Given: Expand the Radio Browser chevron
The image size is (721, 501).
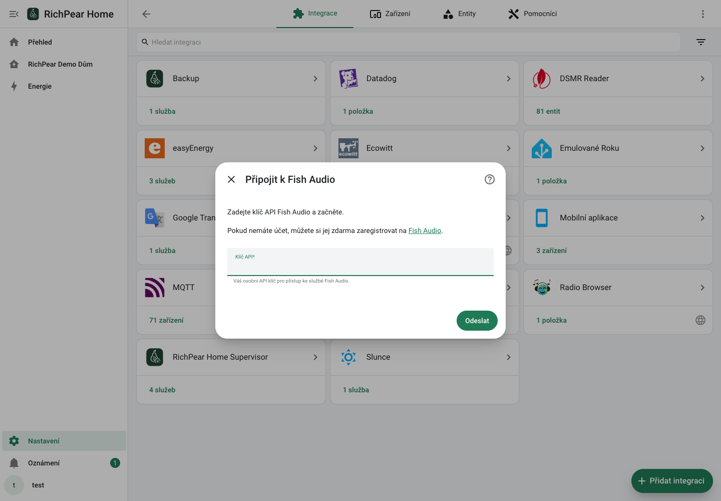Looking at the screenshot, I should pos(702,288).
